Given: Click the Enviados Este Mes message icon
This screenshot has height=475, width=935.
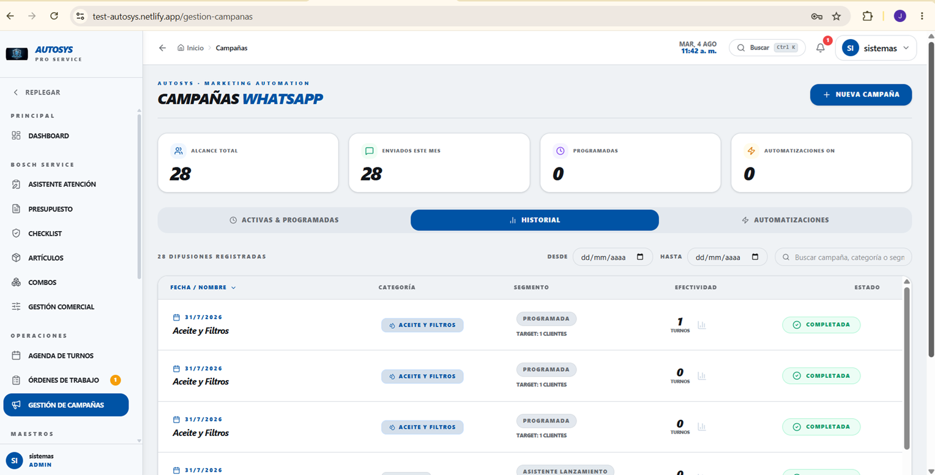Looking at the screenshot, I should click(x=369, y=150).
